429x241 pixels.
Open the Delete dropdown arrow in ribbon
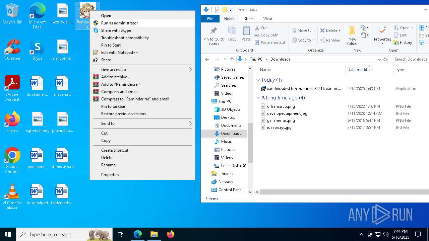[x=340, y=30]
